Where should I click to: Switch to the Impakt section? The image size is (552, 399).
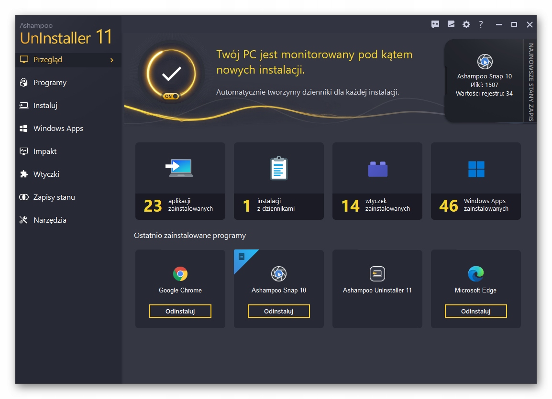[68, 151]
